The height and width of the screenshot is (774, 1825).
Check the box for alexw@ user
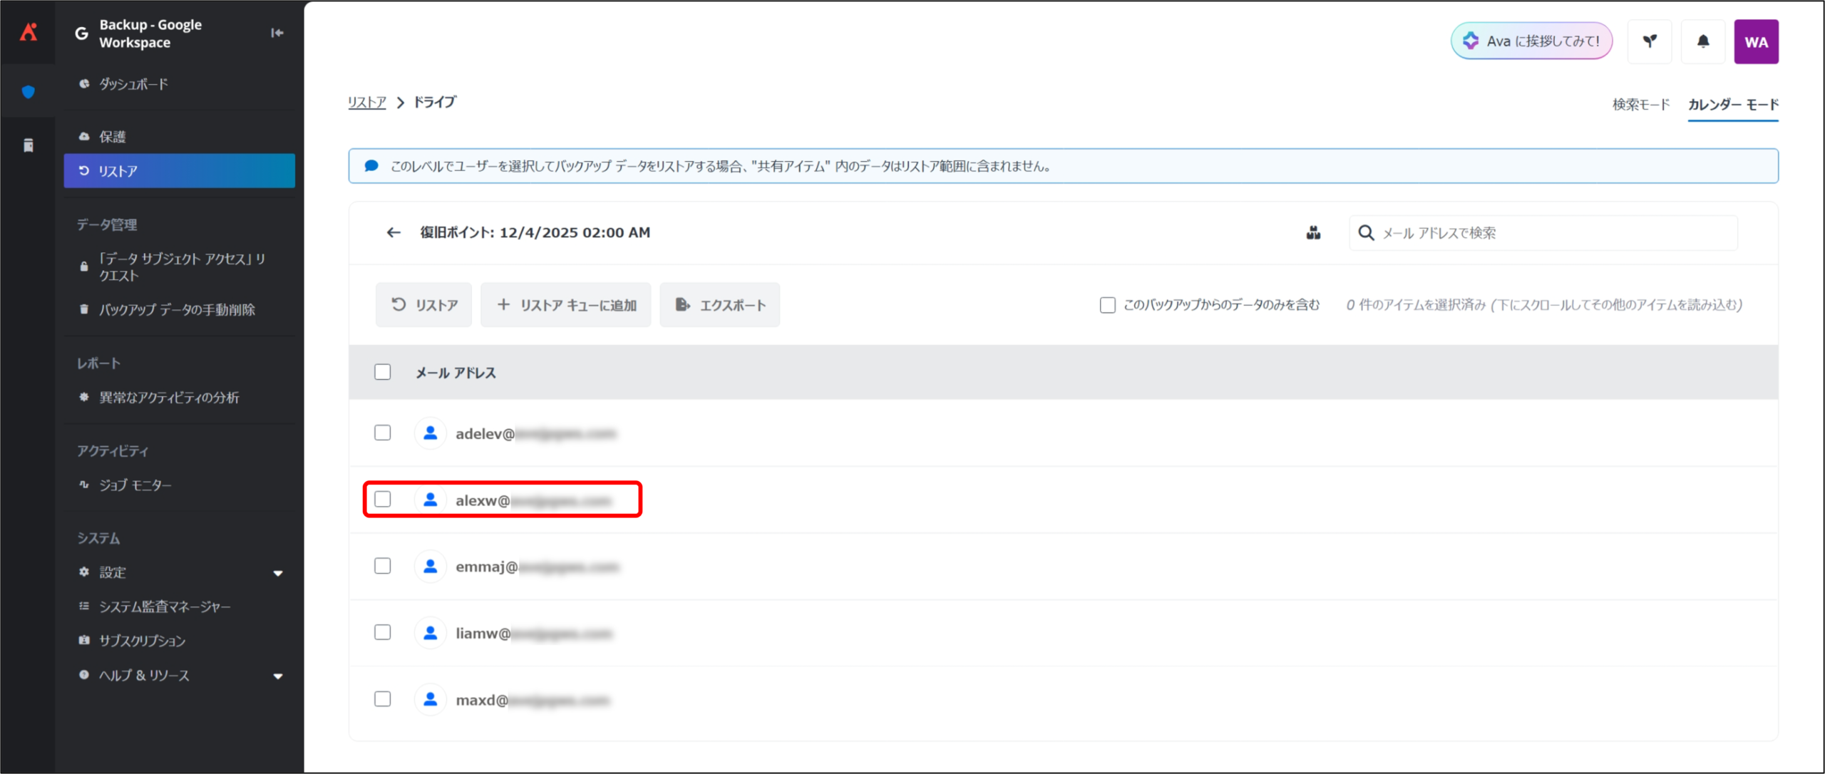[383, 499]
